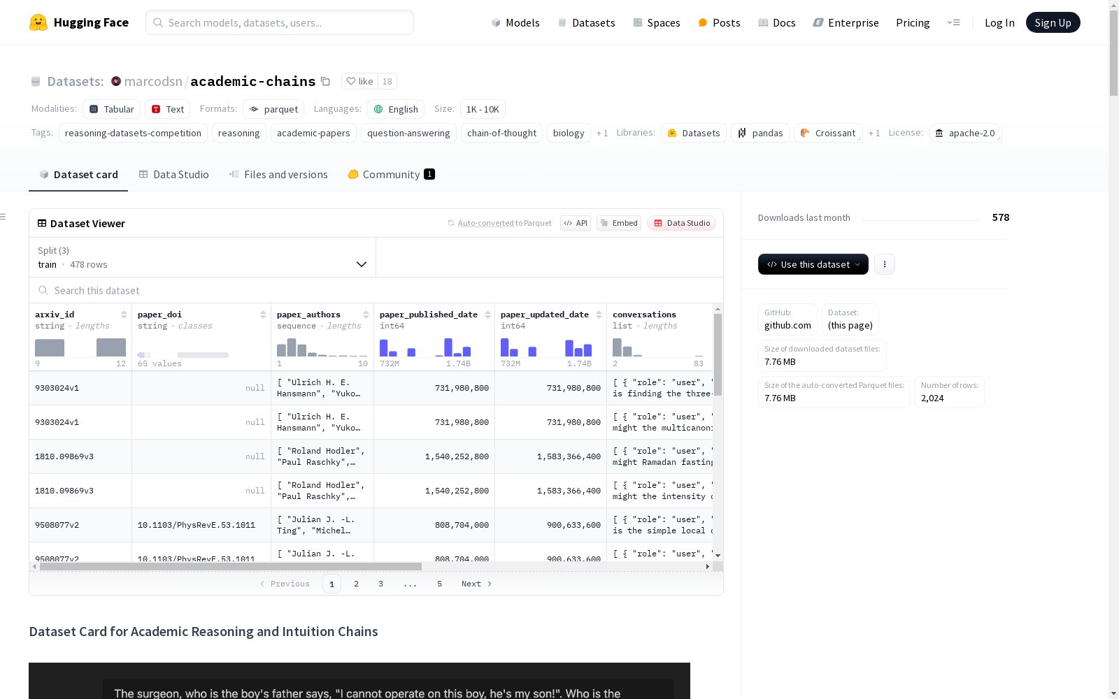This screenshot has width=1119, height=699.
Task: Expand the Split train dropdown
Action: (202, 257)
